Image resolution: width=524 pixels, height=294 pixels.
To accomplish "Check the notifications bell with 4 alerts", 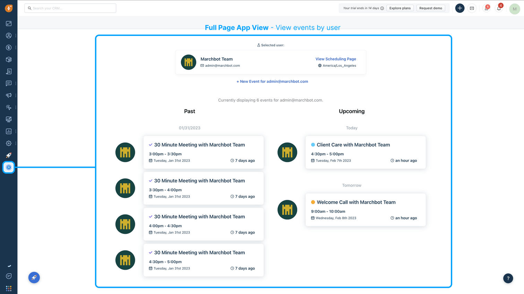I will point(499,8).
